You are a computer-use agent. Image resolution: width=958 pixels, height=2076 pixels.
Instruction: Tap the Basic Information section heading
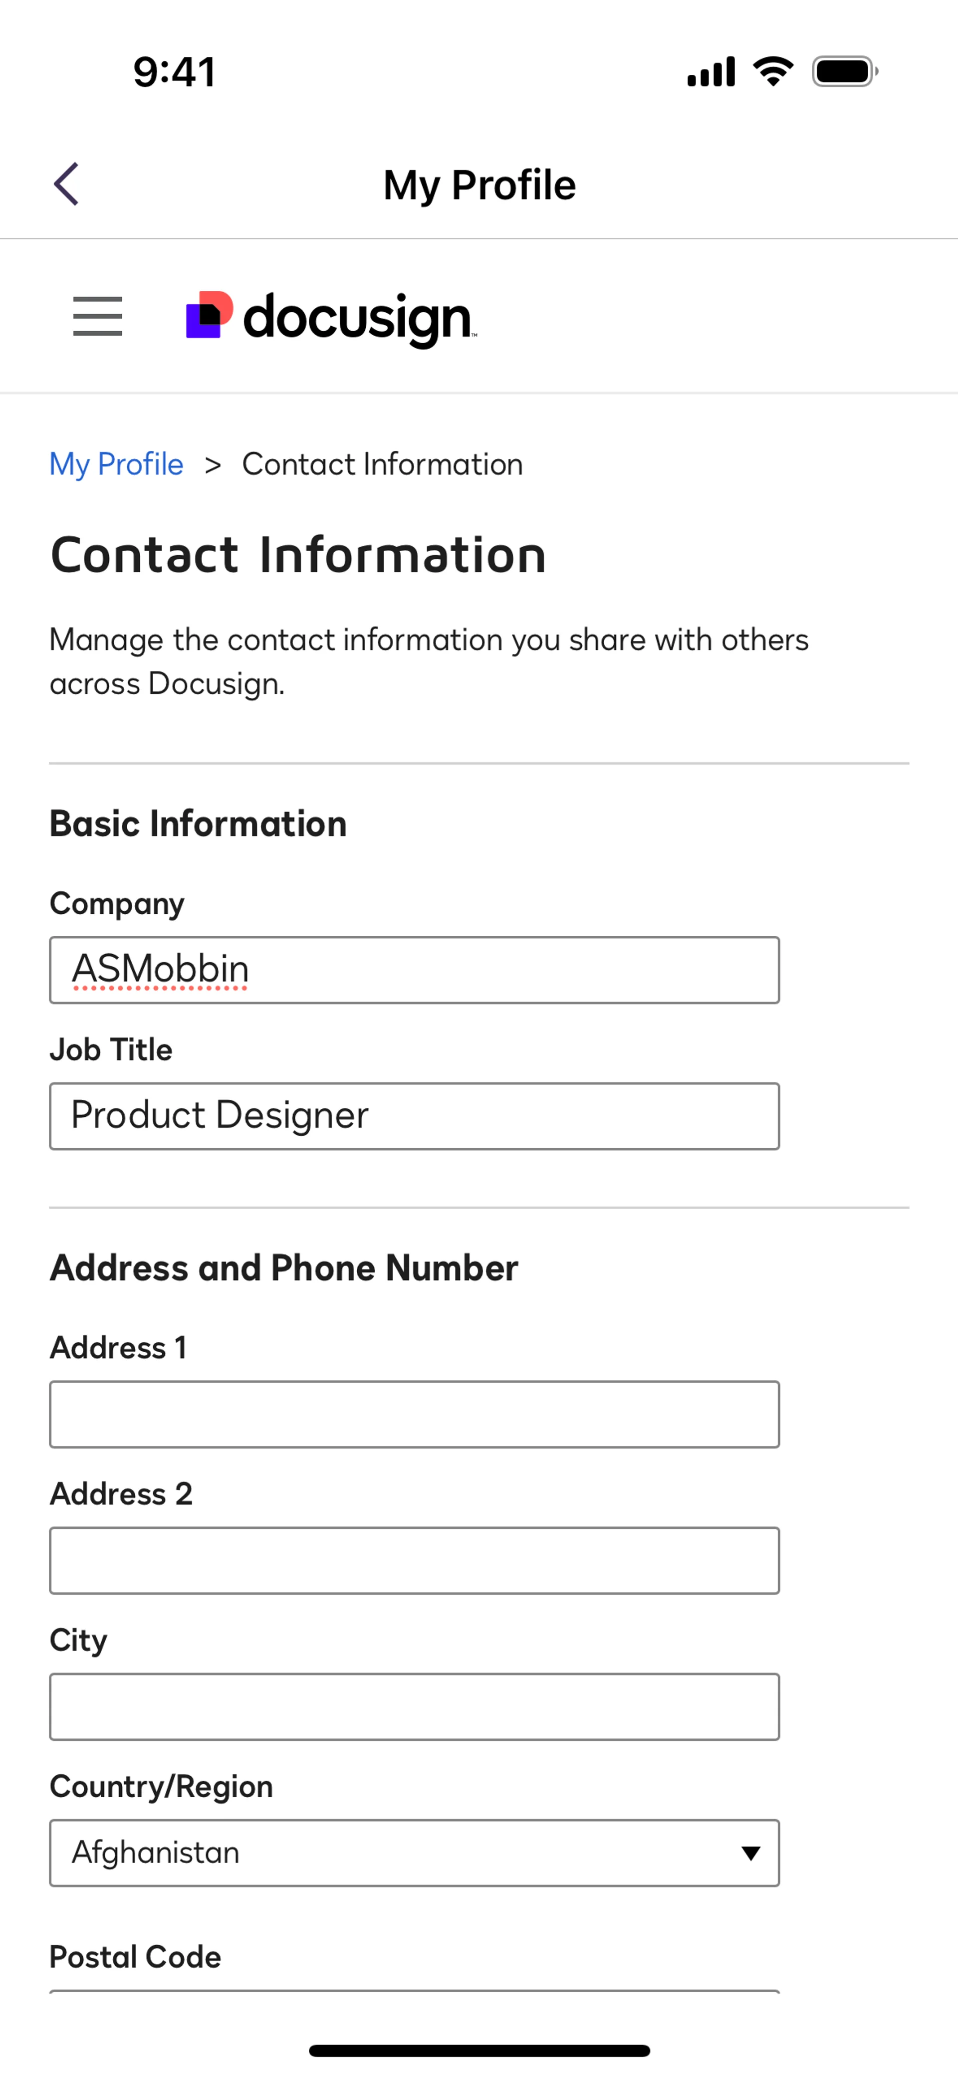199,824
